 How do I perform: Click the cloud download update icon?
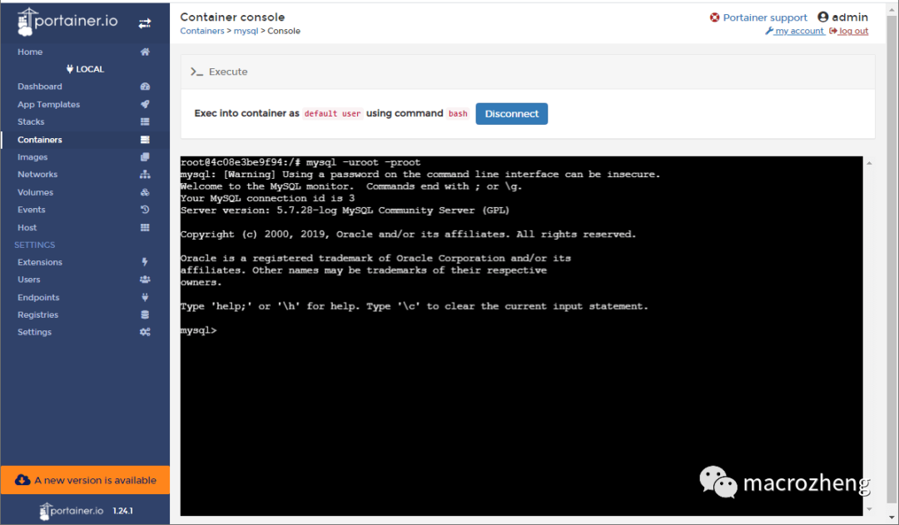coord(22,480)
